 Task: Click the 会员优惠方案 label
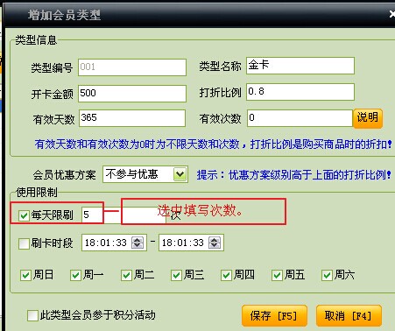64,175
